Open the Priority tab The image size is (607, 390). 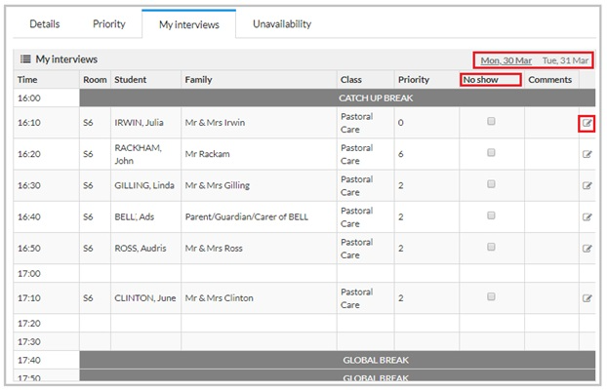[x=109, y=24]
